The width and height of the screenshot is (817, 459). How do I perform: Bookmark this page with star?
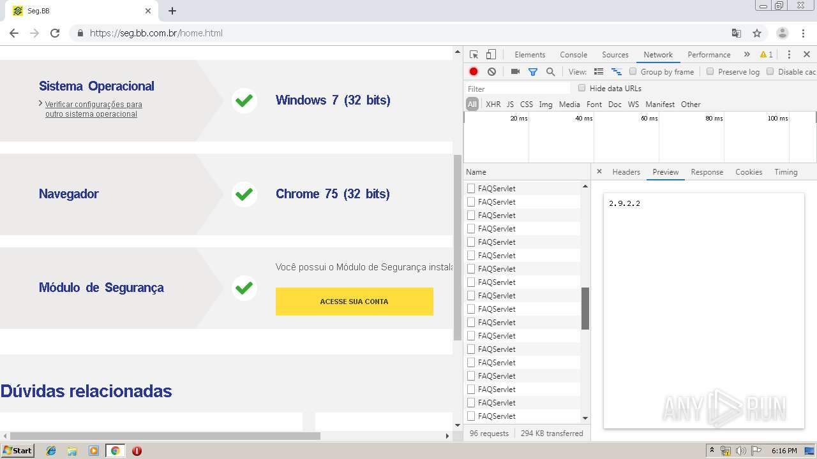pyautogui.click(x=757, y=33)
